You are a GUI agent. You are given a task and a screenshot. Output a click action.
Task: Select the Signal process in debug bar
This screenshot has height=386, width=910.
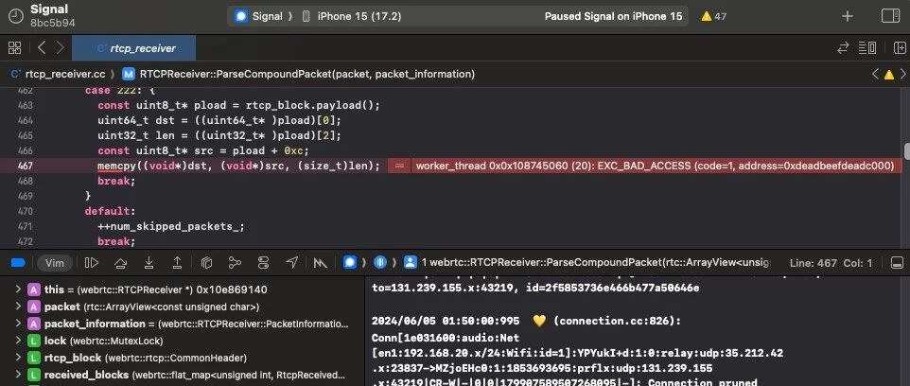click(x=349, y=263)
